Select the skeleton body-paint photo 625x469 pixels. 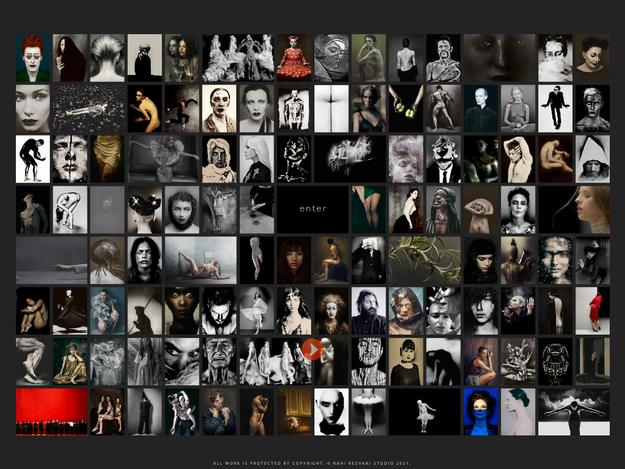[x=294, y=109]
